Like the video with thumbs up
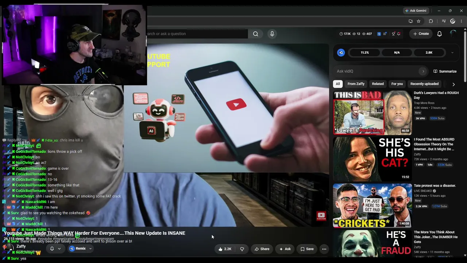467x263 pixels. 225,249
